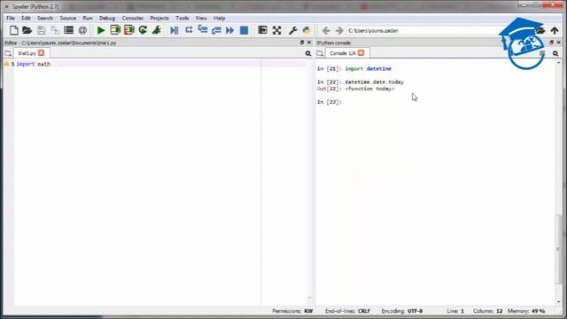The height and width of the screenshot is (319, 567).
Task: Open the PYTHONPATH manager Python icon
Action: [307, 30]
